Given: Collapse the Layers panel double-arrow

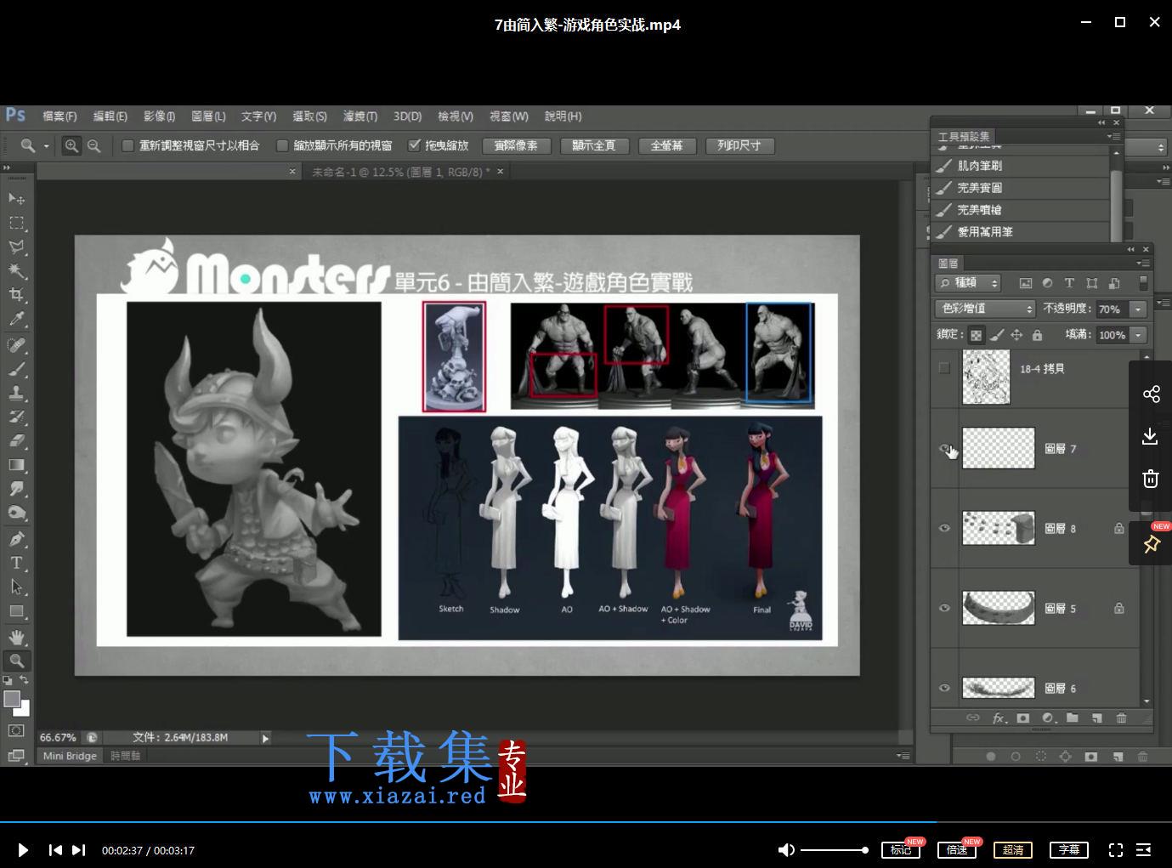Looking at the screenshot, I should click(x=1130, y=250).
